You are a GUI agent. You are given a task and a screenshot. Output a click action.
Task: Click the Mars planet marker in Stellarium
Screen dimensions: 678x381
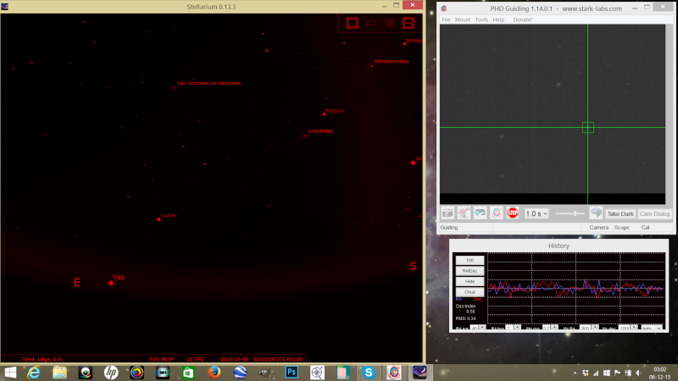pos(111,283)
